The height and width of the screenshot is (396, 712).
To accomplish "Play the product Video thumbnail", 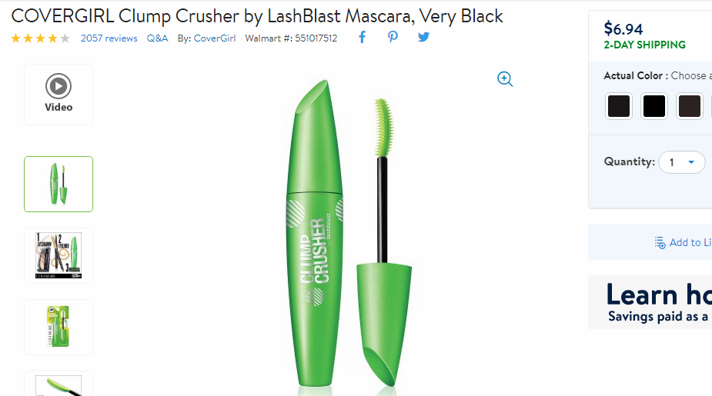I will click(58, 95).
